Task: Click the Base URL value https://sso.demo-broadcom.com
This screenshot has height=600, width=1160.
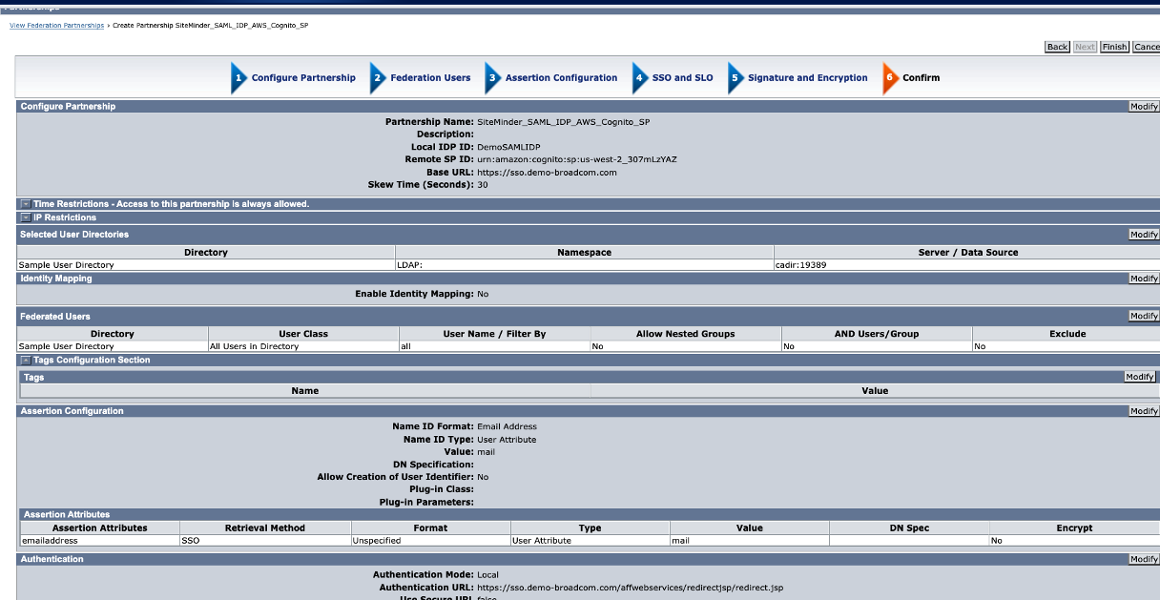Action: click(547, 172)
